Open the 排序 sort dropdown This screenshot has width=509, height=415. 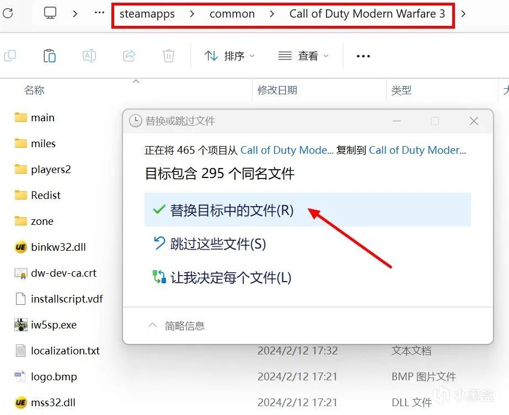tap(229, 56)
